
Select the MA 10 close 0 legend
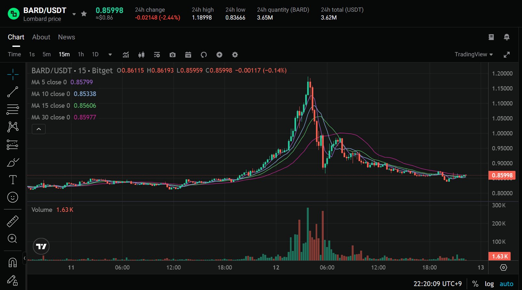(x=51, y=94)
